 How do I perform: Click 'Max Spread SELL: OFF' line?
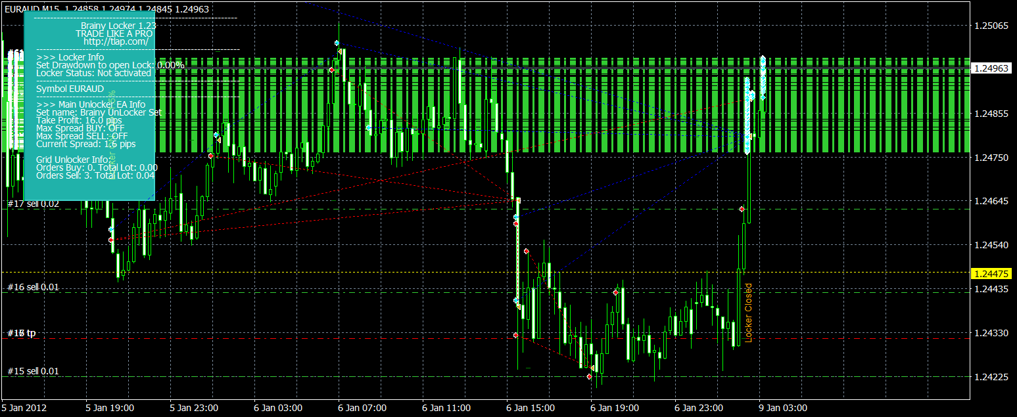click(x=82, y=136)
